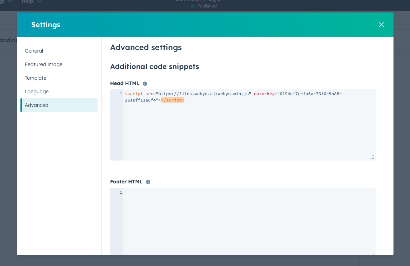Click line number 1 in Head HTML
410x266 pixels.
pyautogui.click(x=121, y=94)
